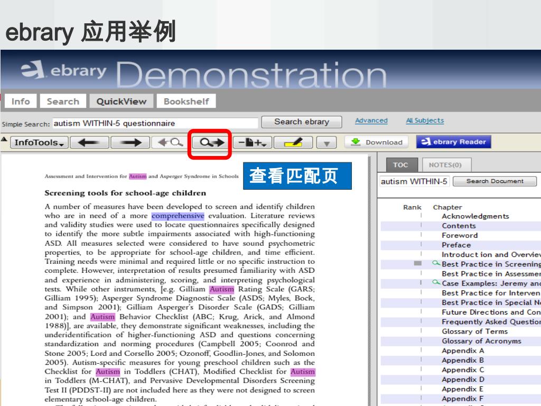Open Case Examples: Jeremy chapter
Screen dimensions: 541x406
[x=491, y=283]
